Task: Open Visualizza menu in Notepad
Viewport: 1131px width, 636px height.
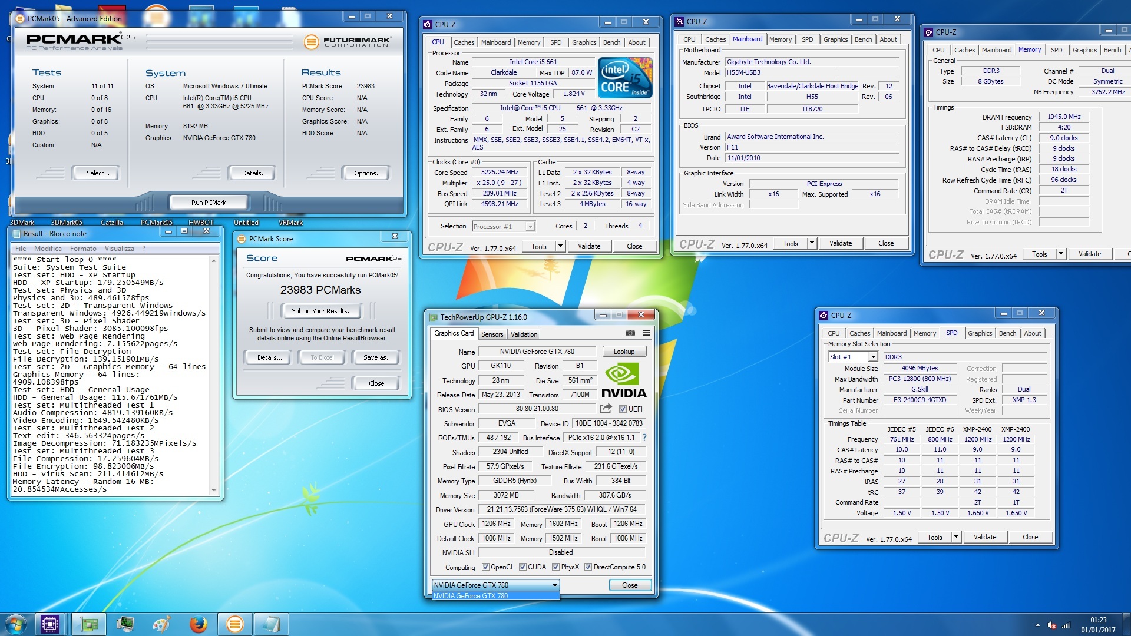Action: pos(120,249)
